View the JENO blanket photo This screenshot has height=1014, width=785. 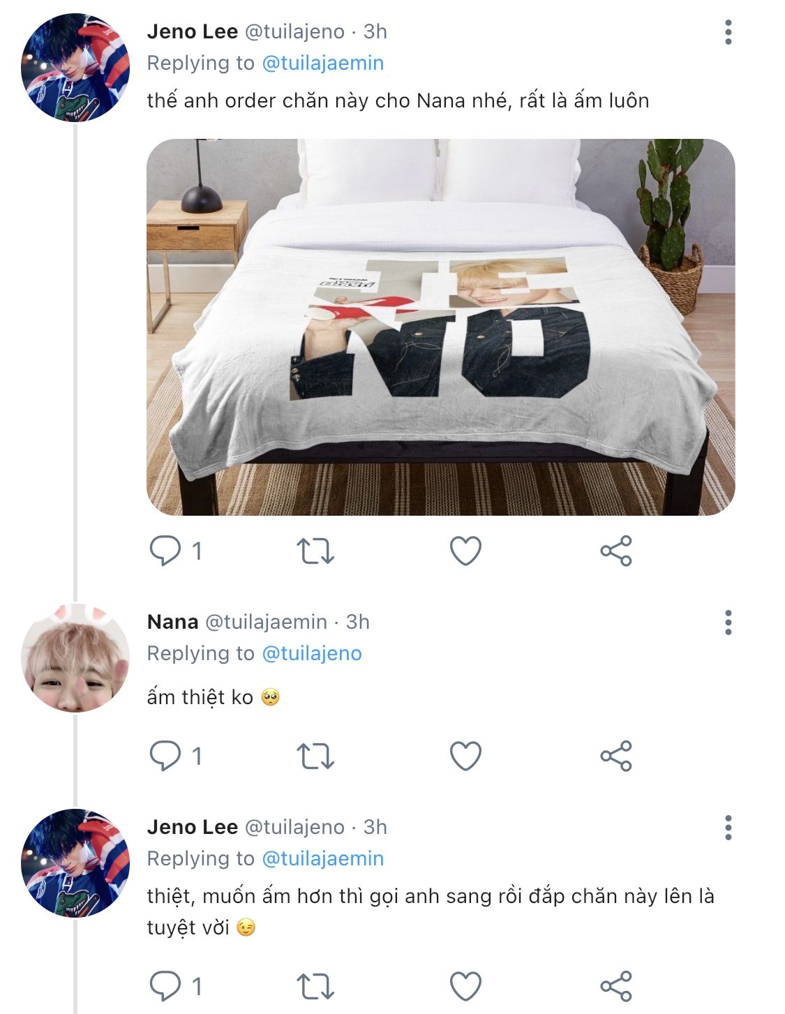(440, 327)
